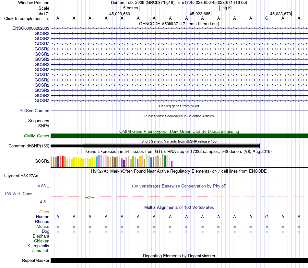Open the RefSeq Curated track label
Image resolution: width=308 pixels, height=268 pixels.
34,111
